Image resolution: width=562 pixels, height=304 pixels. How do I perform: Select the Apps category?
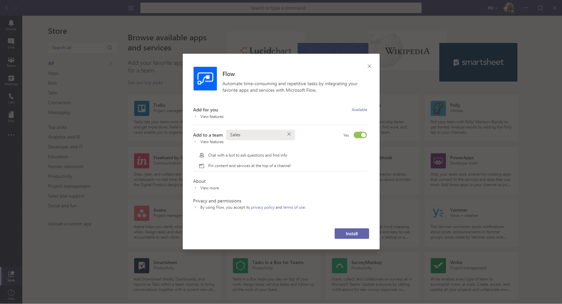click(x=53, y=73)
